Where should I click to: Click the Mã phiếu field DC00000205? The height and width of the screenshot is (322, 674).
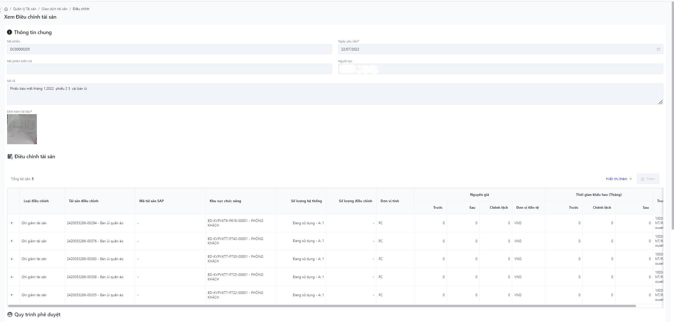169,49
